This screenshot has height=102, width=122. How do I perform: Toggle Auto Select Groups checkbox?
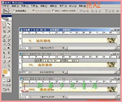(x=34, y=11)
